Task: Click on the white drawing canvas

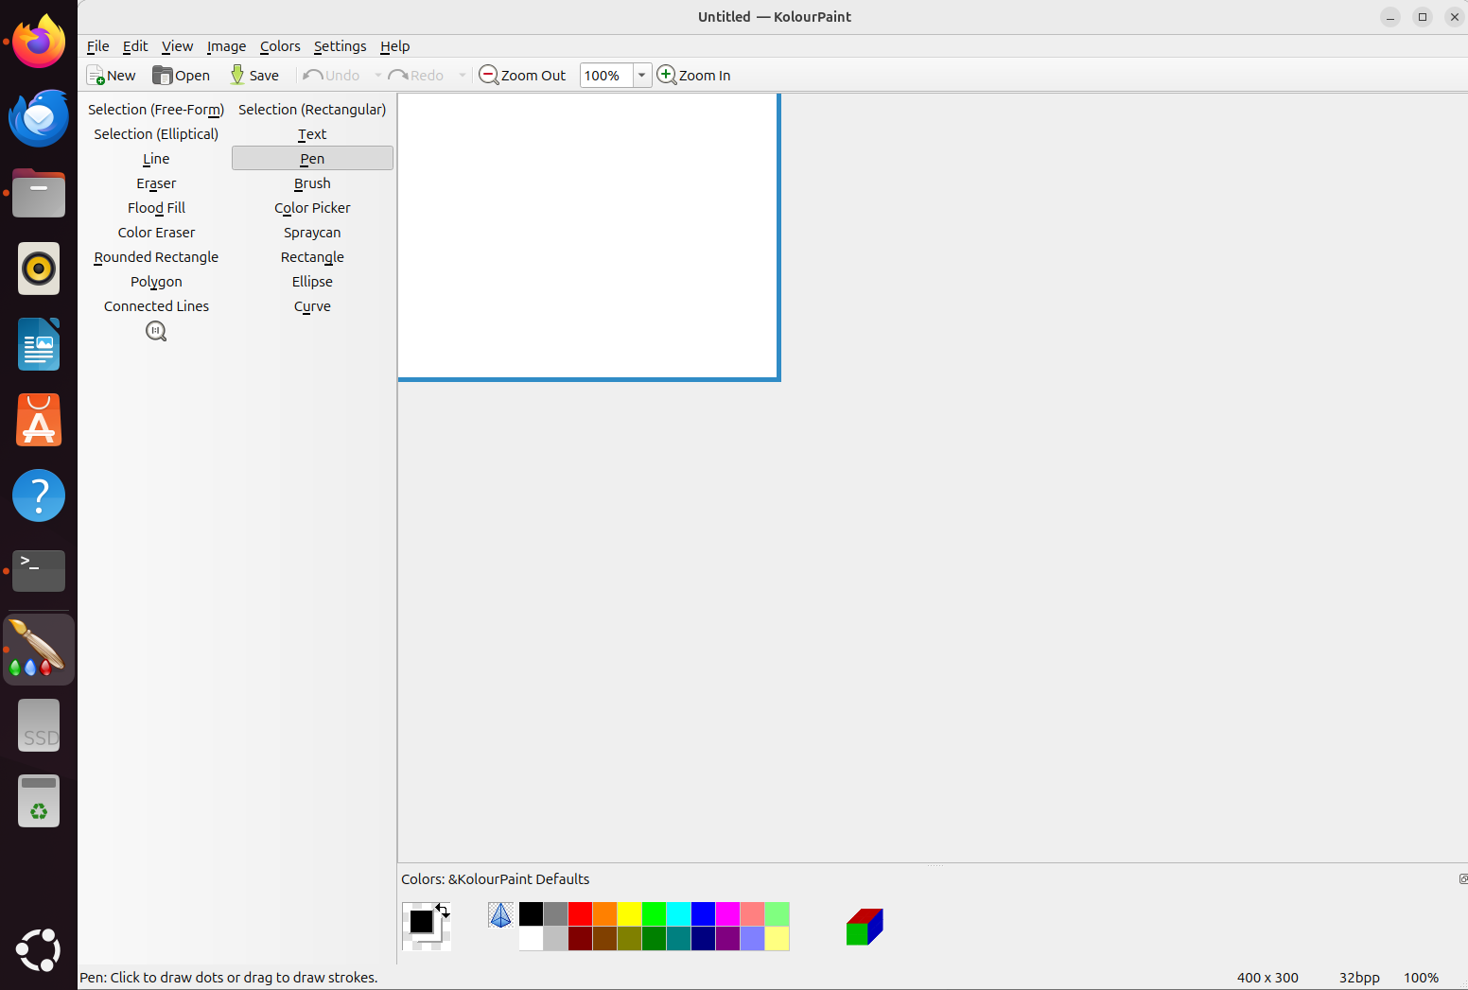Action: point(587,235)
